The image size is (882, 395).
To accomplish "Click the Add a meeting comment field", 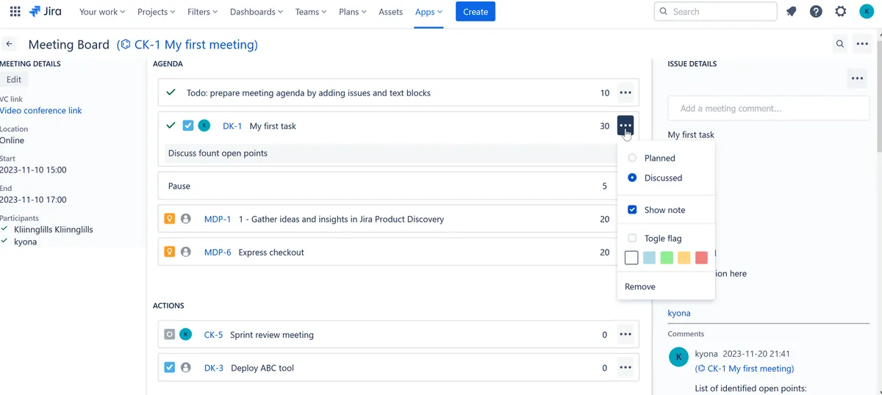I will (769, 108).
